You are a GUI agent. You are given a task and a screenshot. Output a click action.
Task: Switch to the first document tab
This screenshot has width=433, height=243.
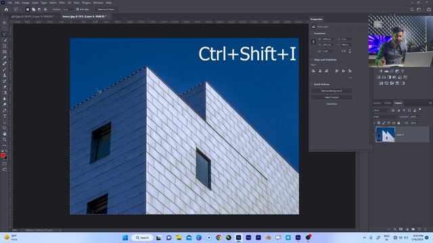point(32,16)
